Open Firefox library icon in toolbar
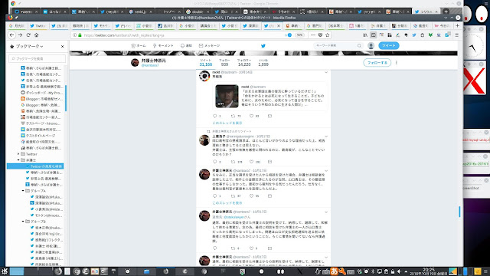The width and height of the screenshot is (490, 276). coord(365,35)
